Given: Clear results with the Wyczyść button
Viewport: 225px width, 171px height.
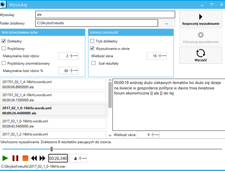Looking at the screenshot, I should (x=201, y=55).
